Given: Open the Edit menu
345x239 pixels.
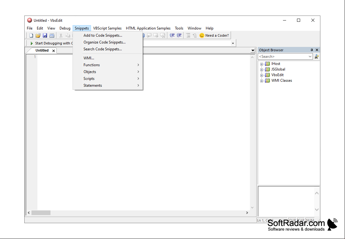Looking at the screenshot, I should point(40,28).
